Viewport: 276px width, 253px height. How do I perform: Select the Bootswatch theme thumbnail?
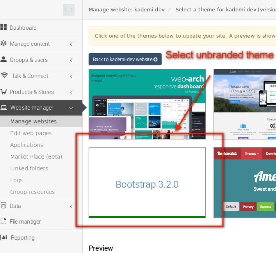[245, 183]
